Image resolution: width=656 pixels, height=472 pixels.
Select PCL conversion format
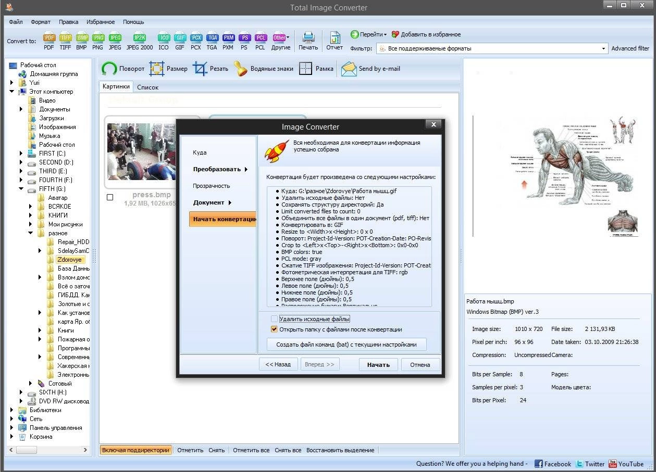click(261, 42)
